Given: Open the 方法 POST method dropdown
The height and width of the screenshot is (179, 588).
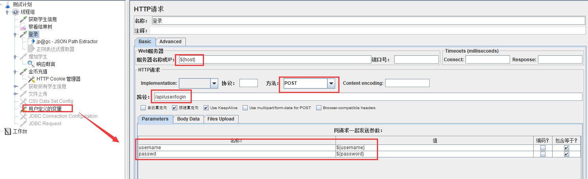Looking at the screenshot, I should pos(331,83).
